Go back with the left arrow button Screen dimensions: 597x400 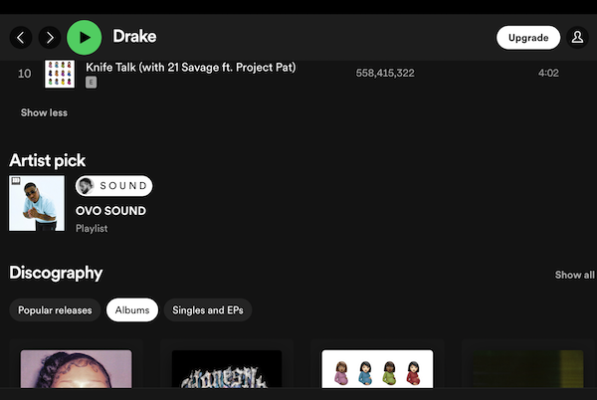tap(21, 38)
